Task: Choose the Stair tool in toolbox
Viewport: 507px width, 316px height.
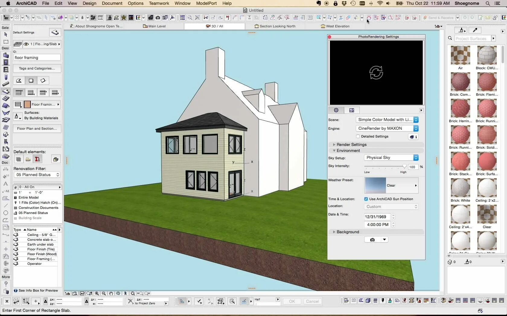Action: [x=6, y=98]
